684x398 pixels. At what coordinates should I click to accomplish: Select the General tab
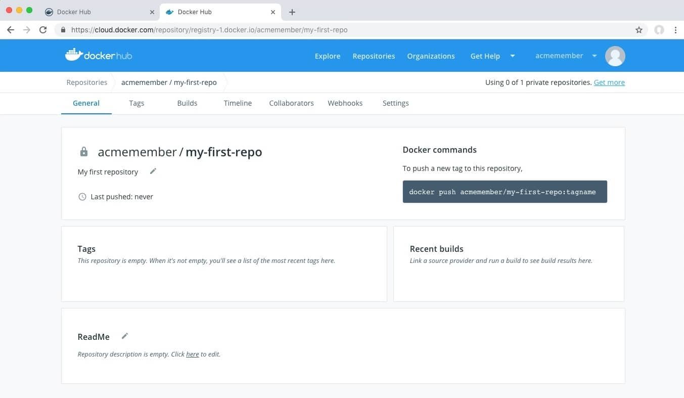coord(86,103)
